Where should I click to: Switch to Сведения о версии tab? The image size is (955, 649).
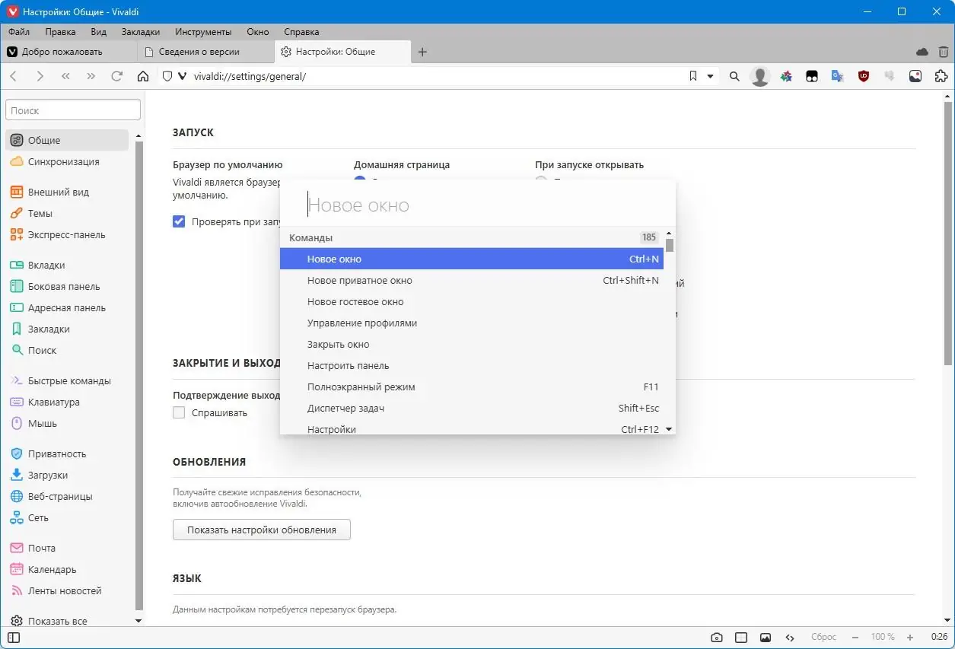point(205,52)
